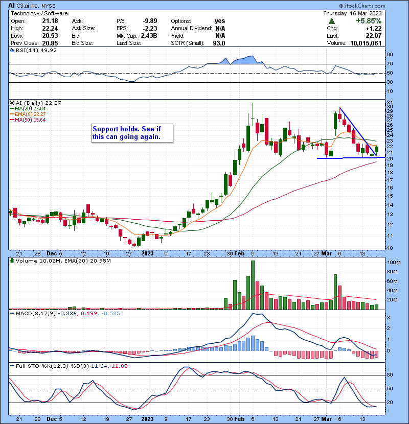Click the High price value 22.24
This screenshot has height=424, width=409.
[50, 29]
